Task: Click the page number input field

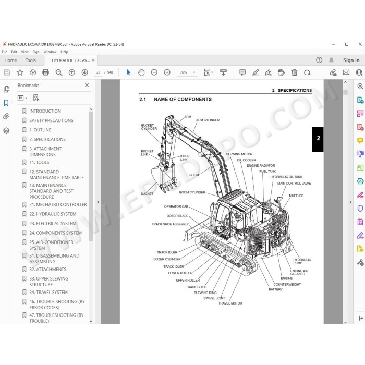Action: pyautogui.click(x=98, y=72)
